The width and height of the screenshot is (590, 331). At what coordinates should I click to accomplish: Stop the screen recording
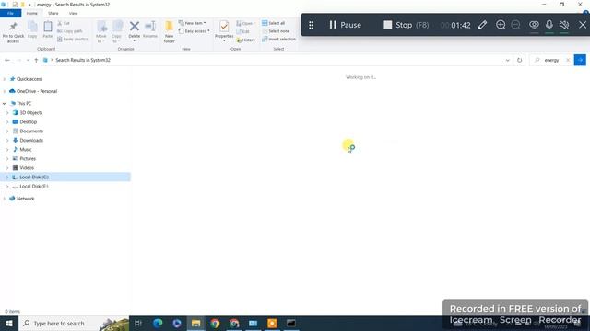coord(406,25)
